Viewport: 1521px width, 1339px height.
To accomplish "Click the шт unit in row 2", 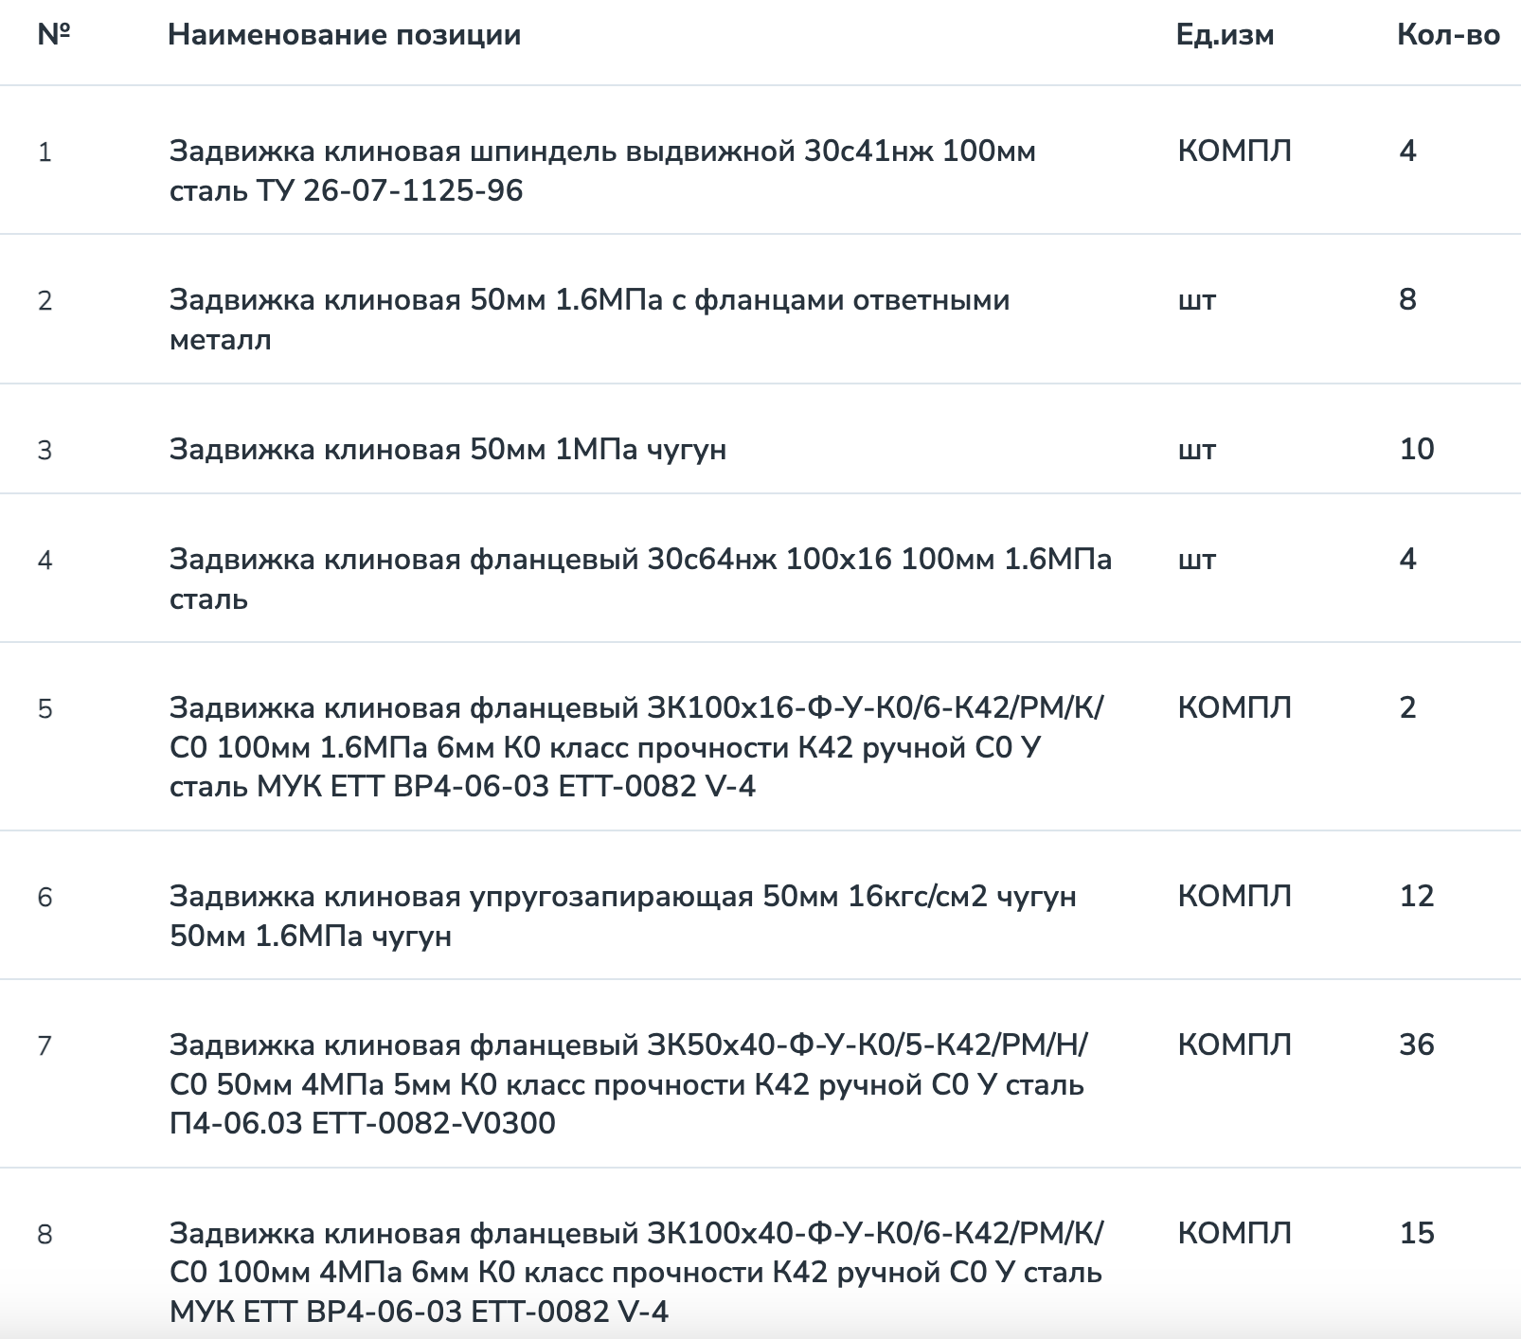I will pos(1196,300).
